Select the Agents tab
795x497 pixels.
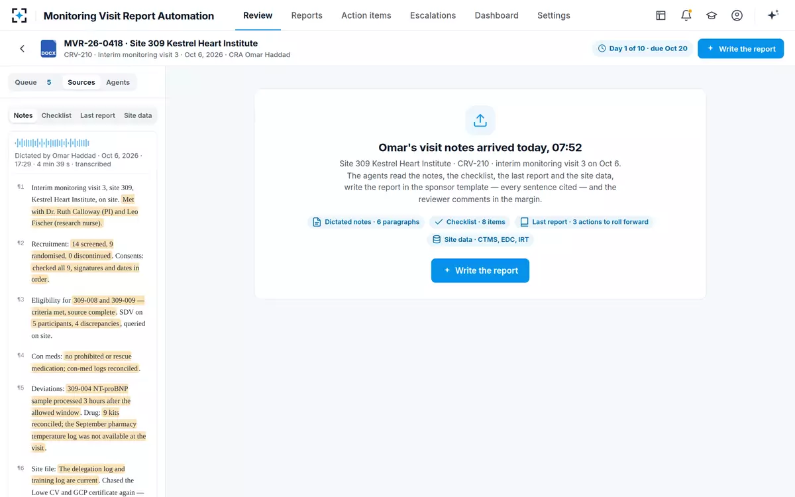(x=118, y=82)
